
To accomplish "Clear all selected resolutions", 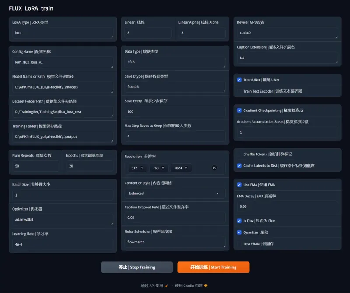I will tap(214, 168).
